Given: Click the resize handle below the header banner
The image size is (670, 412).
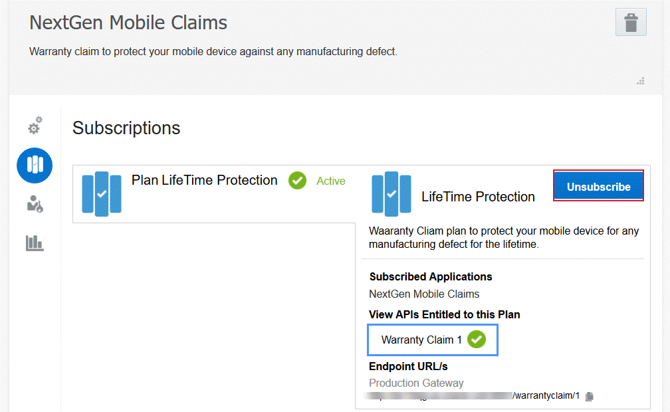Looking at the screenshot, I should click(641, 80).
